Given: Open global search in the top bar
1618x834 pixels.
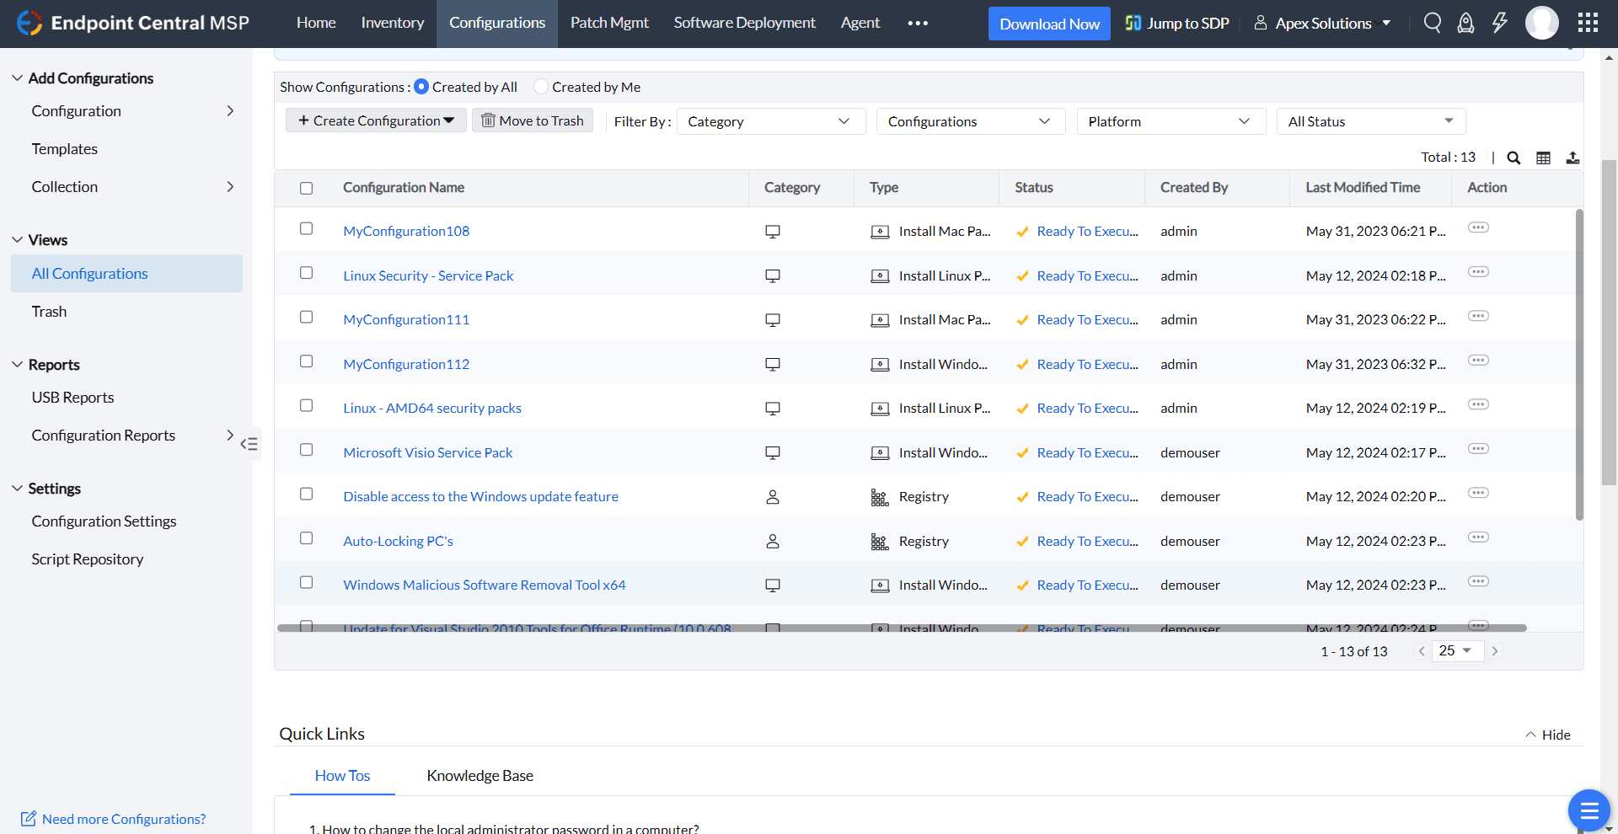Looking at the screenshot, I should coord(1432,23).
